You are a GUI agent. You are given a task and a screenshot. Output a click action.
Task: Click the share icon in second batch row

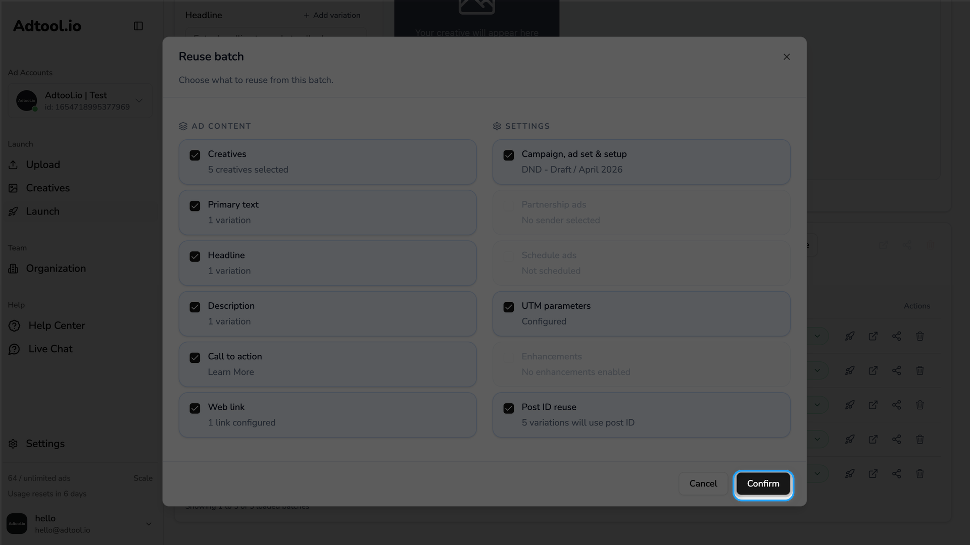tap(897, 370)
